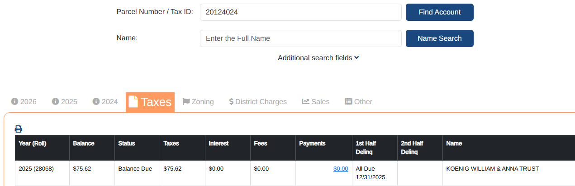Click the list icon for Other

coord(348,101)
